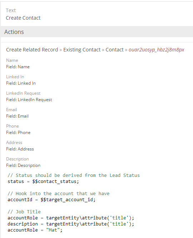Open the 'Existing Contact' breadcrumb
Image resolution: width=193 pixels, height=238 pixels.
82,50
